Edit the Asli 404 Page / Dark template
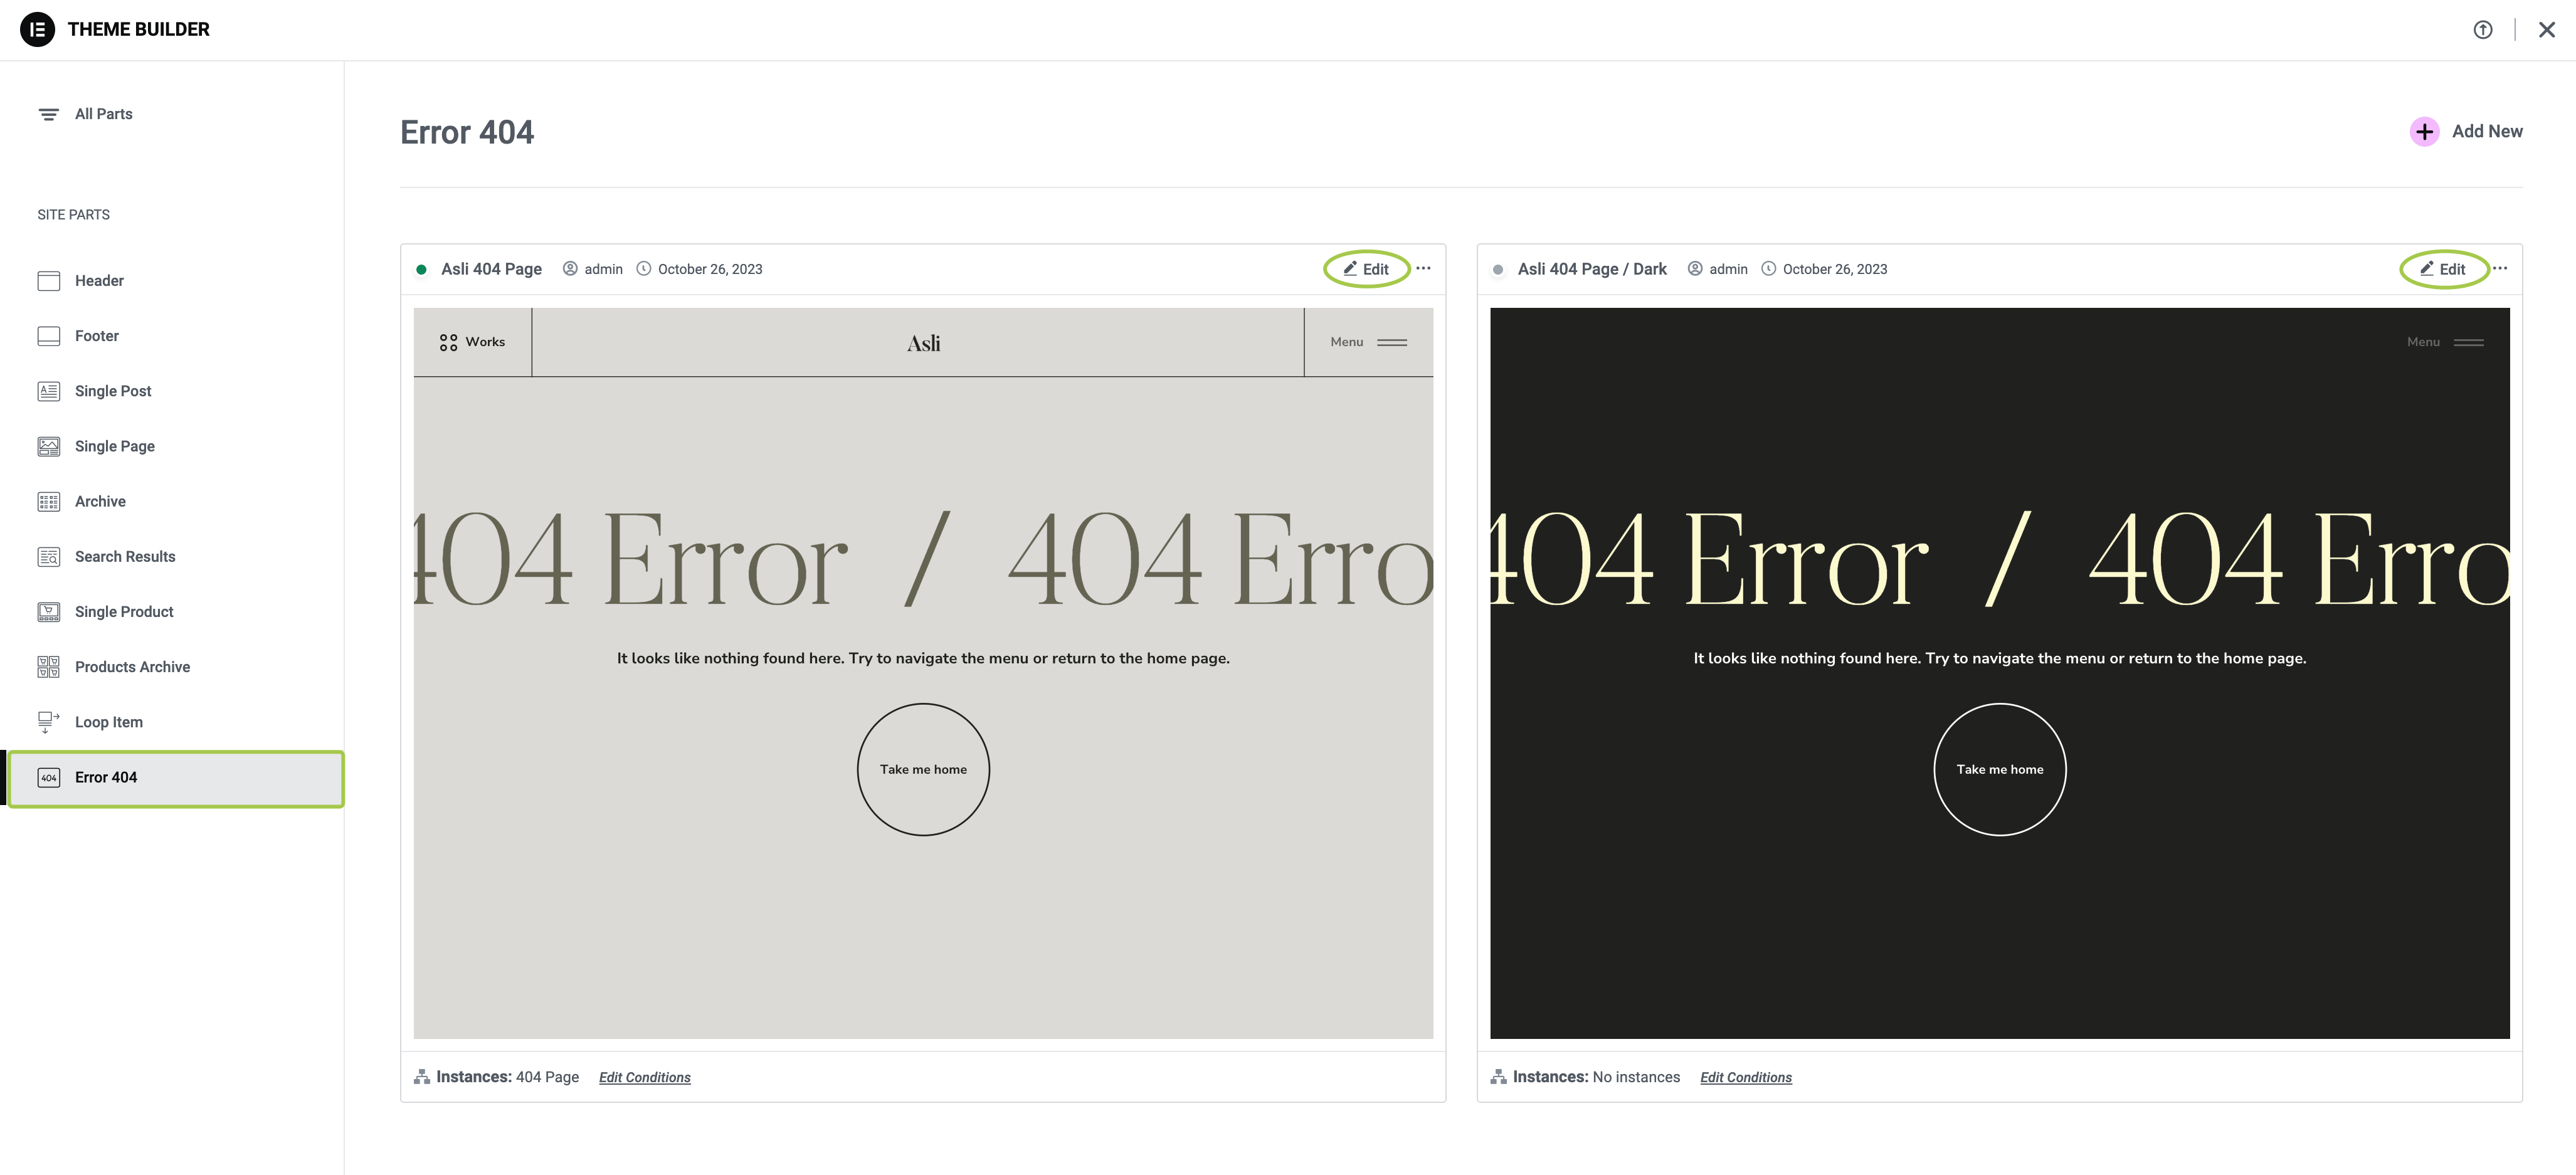This screenshot has width=2576, height=1175. [x=2443, y=269]
